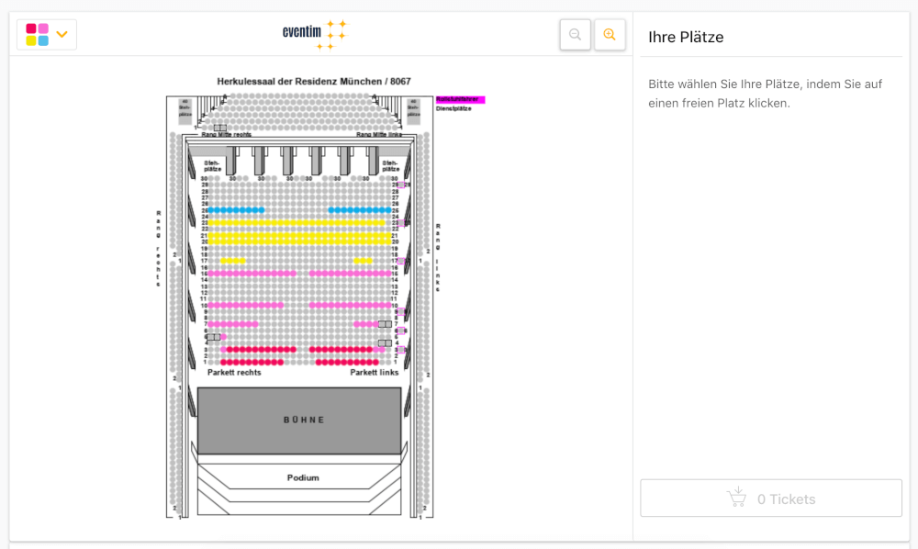The image size is (918, 549).
Task: Click the magenta Rollstuhlfahrer legend swatch
Action: (460, 99)
